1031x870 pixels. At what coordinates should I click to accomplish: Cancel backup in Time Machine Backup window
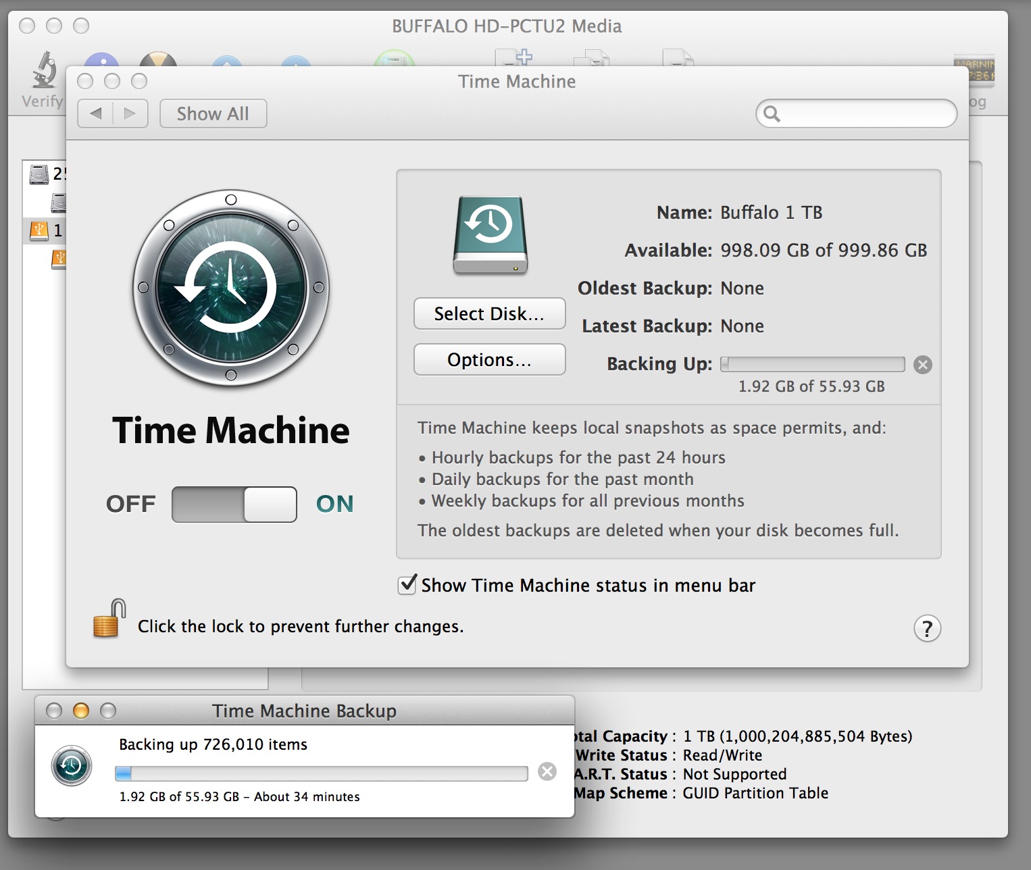point(547,771)
